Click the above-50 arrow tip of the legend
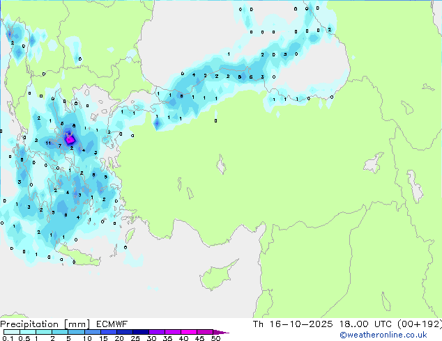Viewport: 442px width, 341px height. 221,332
